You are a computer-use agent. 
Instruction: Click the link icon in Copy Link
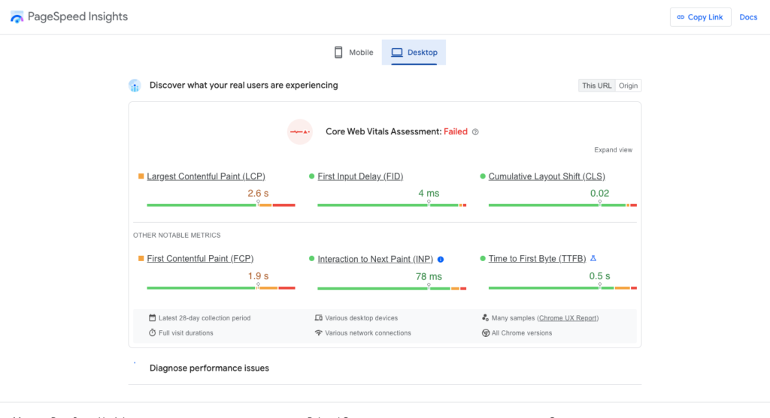(x=681, y=17)
